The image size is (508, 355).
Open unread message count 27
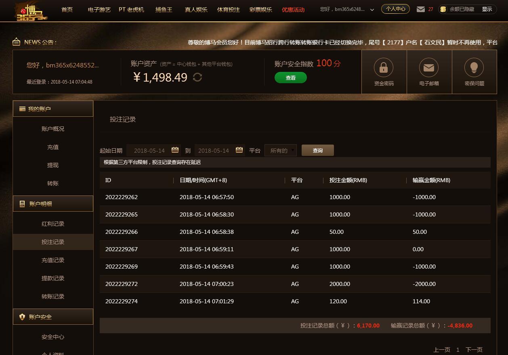[430, 9]
